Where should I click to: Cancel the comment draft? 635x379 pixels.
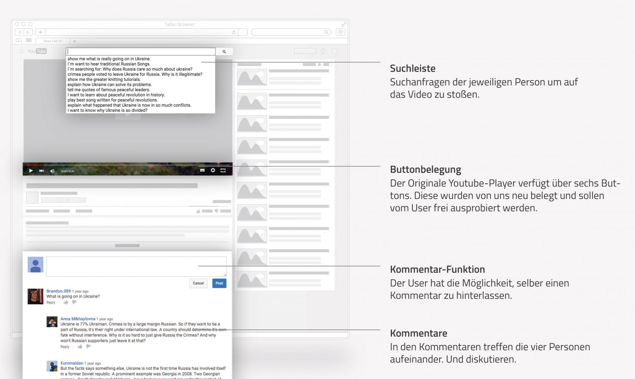[198, 283]
